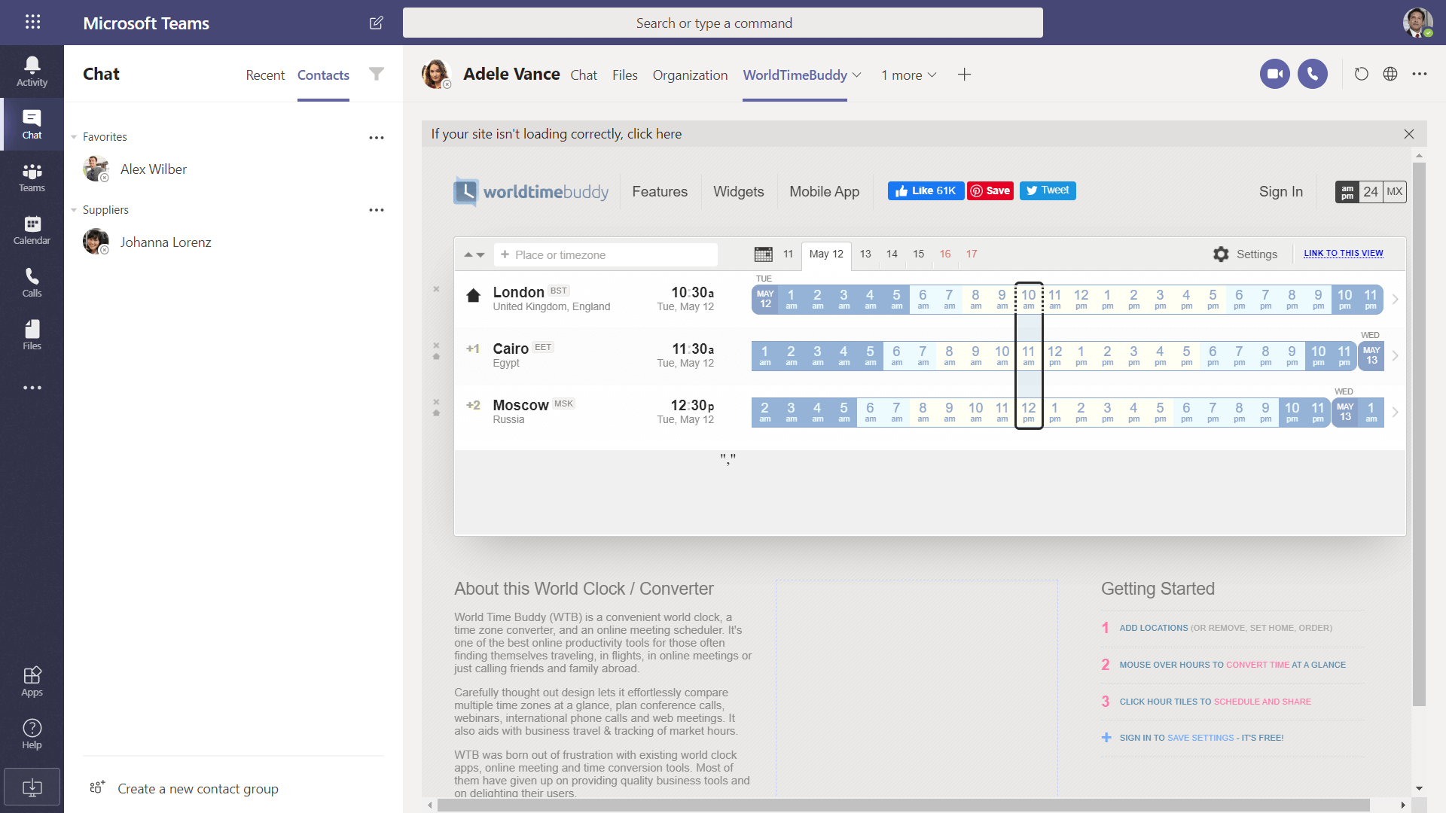Switch to 24-hour time format

pos(1371,192)
